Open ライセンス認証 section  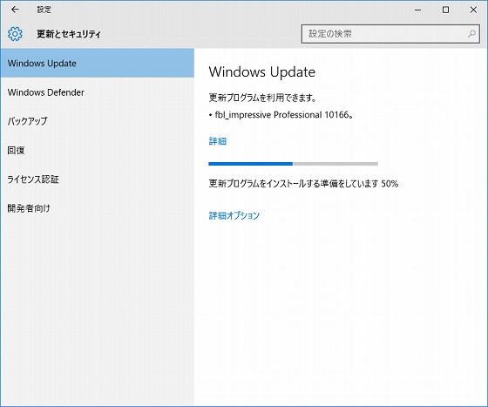pyautogui.click(x=98, y=180)
